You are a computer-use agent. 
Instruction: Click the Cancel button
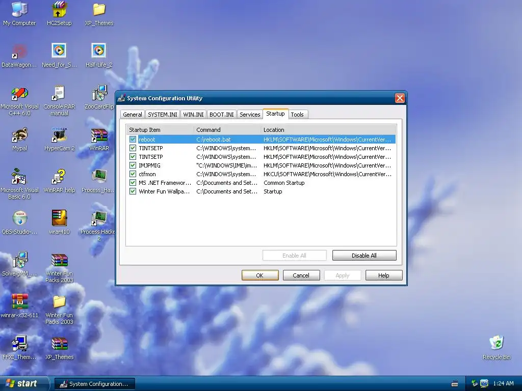301,275
